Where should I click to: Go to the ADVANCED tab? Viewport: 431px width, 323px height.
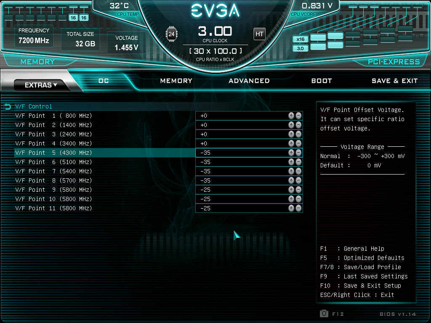[249, 81]
